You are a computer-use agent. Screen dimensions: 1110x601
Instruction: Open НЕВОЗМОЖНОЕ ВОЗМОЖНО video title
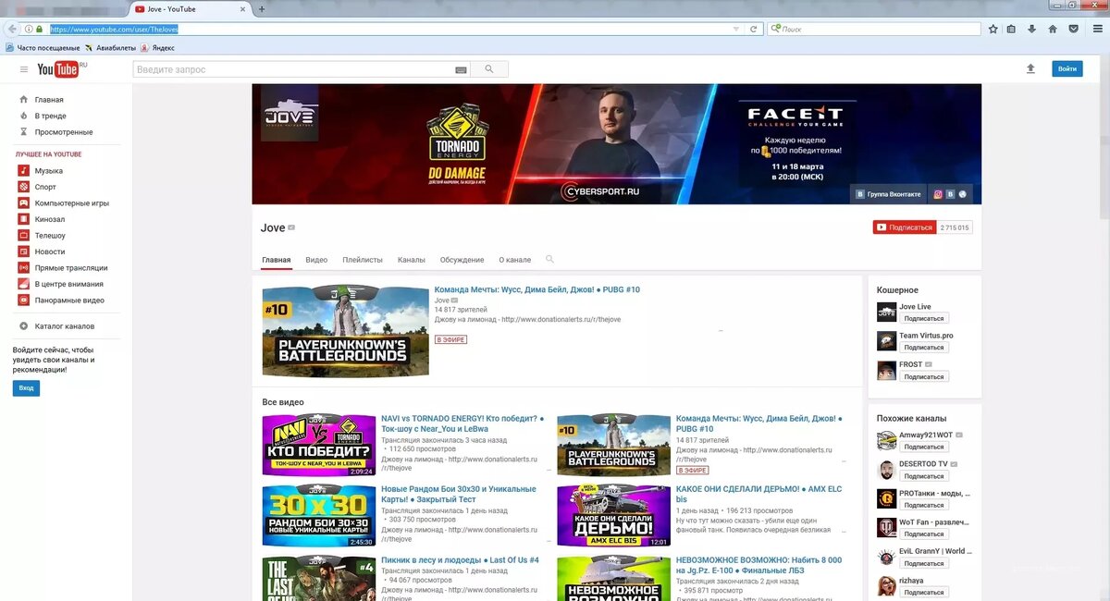pos(758,566)
